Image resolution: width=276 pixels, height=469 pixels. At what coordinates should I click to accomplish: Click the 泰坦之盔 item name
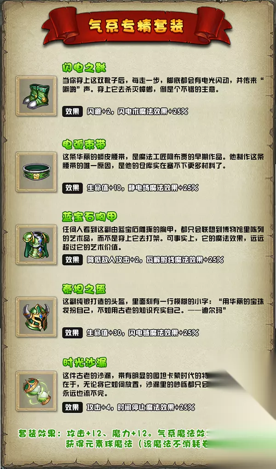pyautogui.click(x=84, y=289)
